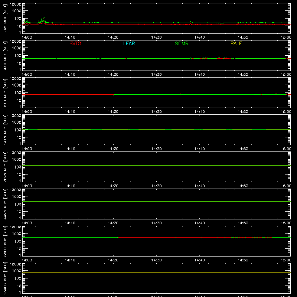Screen dimensions: 297x297
Task: Click the small spike near 14:38 at 245 MHz
Action: 190,22
